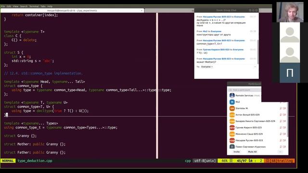This screenshot has width=308, height=173.
Task: Open the File menu in the terminal
Action: [3, 6]
